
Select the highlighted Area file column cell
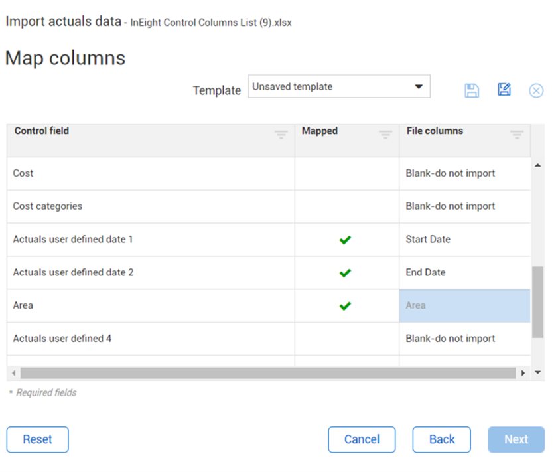[464, 306]
